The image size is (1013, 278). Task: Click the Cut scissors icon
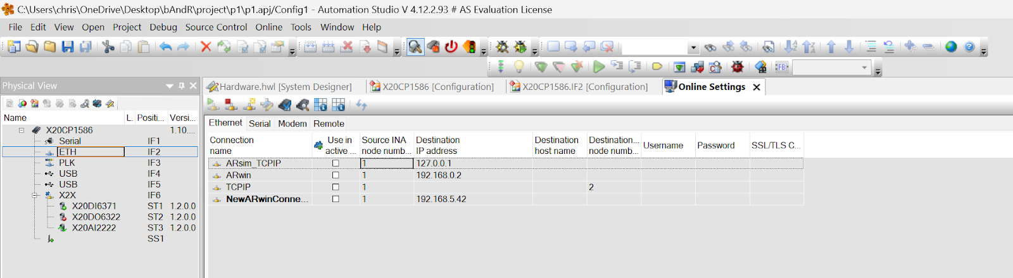tap(108, 47)
